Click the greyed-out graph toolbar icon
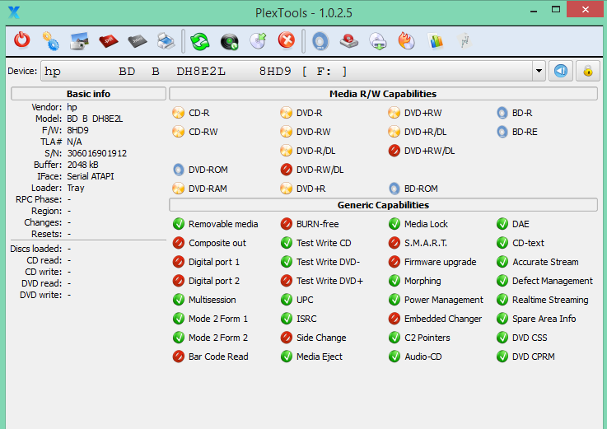This screenshot has width=607, height=429. [x=465, y=41]
